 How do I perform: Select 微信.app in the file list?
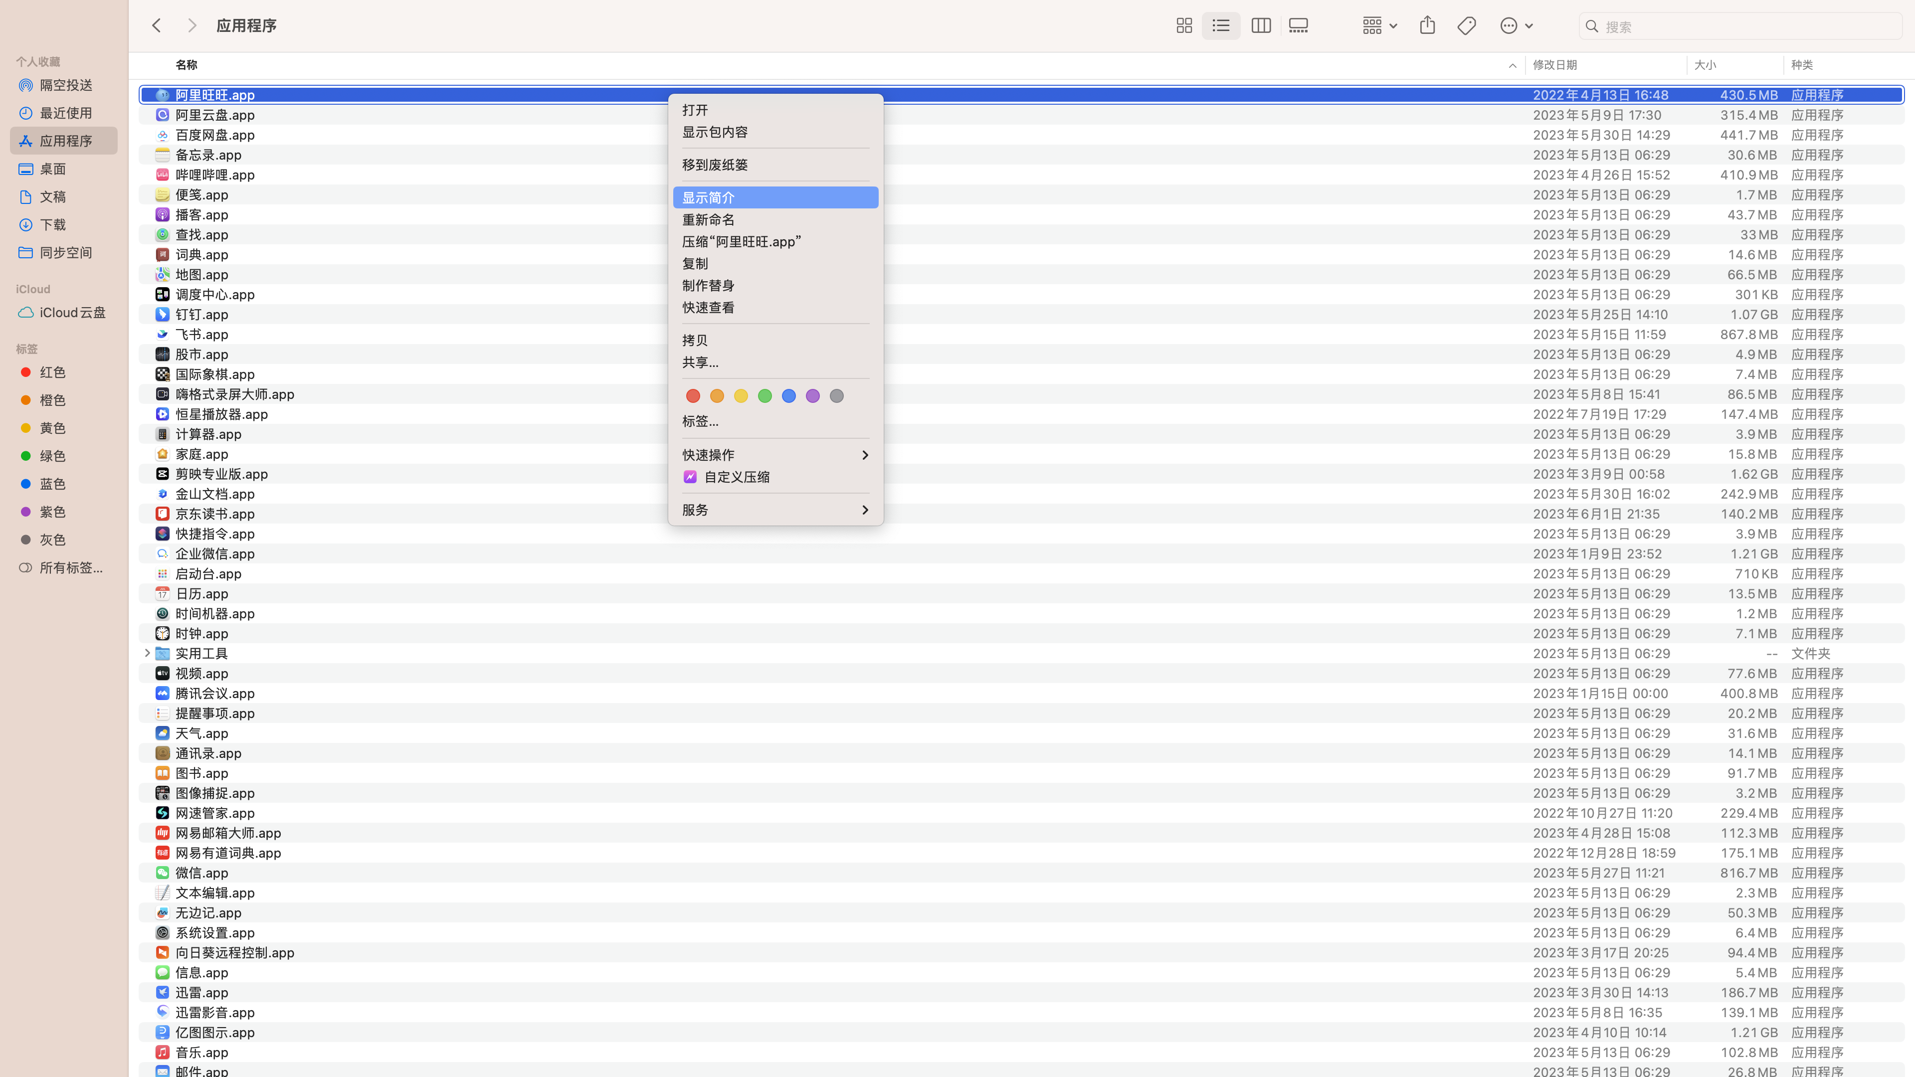(x=1021, y=874)
